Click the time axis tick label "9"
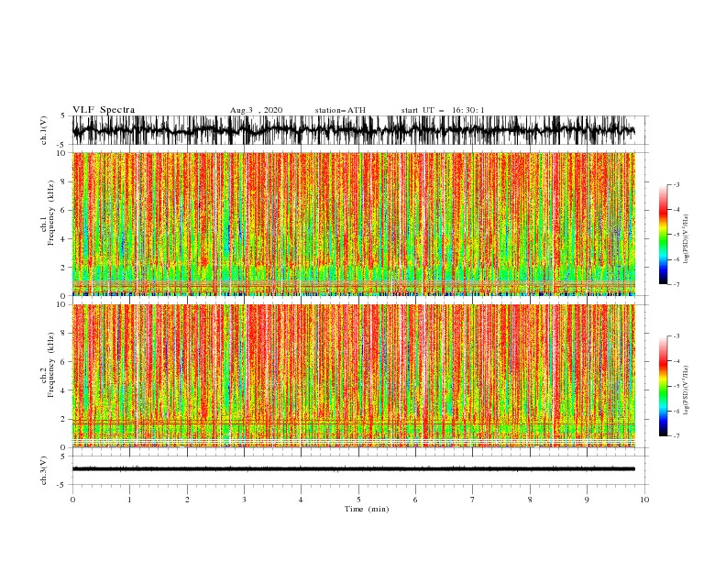 (x=587, y=500)
